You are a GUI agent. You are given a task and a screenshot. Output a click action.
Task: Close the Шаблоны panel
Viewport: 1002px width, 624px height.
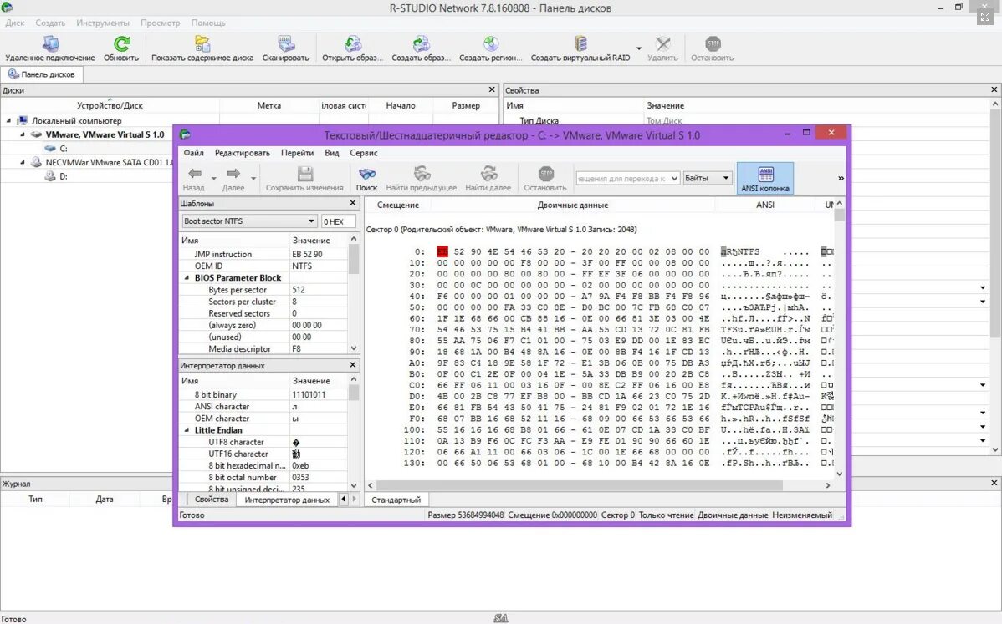pos(353,203)
